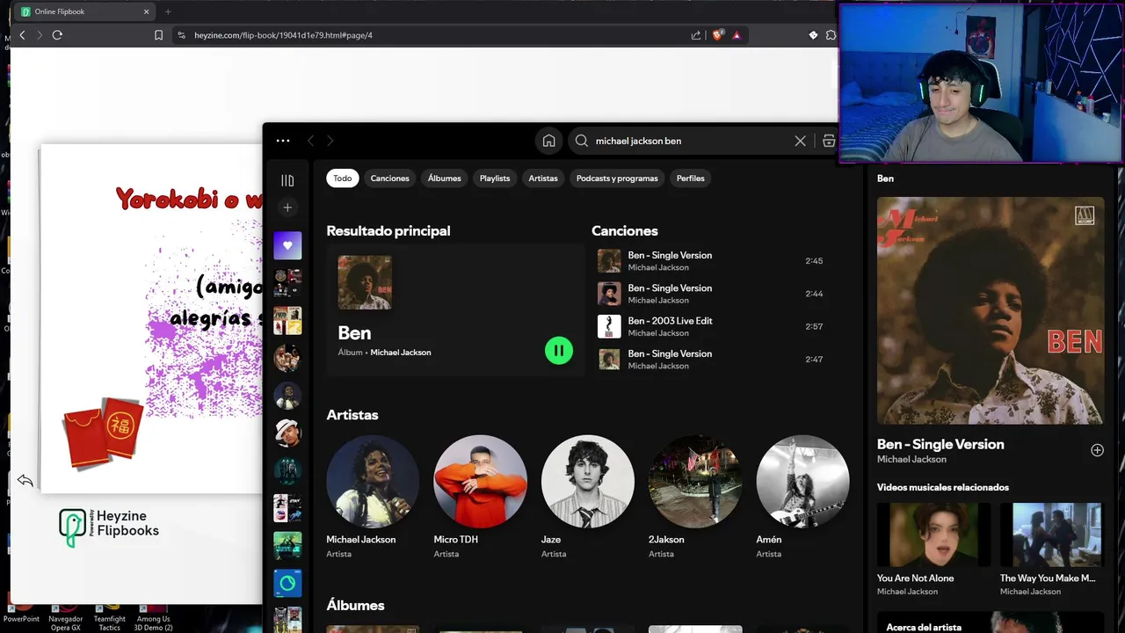This screenshot has width=1125, height=633.
Task: Turn flipbook to previous page arrow
Action: (25, 480)
